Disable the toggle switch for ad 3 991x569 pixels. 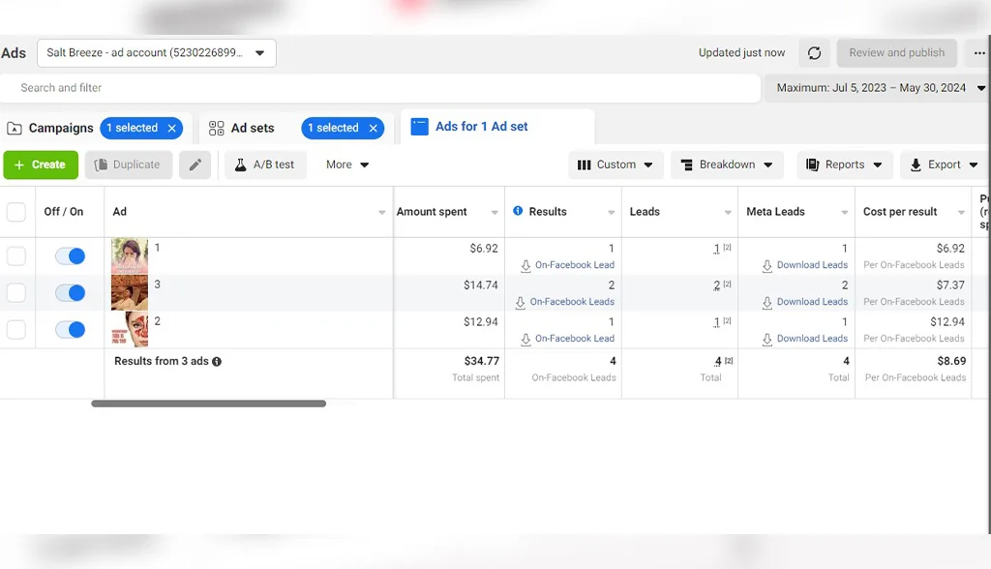[70, 293]
